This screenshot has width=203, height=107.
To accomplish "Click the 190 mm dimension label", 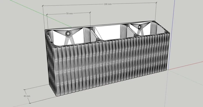I will tap(108, 4).
